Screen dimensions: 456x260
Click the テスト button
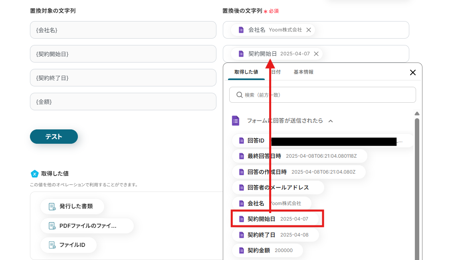(x=54, y=137)
